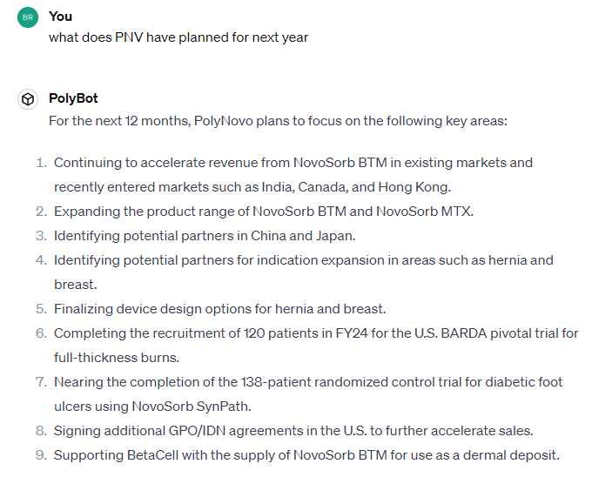Click the "You" sender name
The image size is (592, 484).
point(61,17)
